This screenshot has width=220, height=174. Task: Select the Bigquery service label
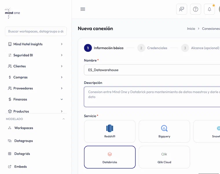click(x=164, y=136)
